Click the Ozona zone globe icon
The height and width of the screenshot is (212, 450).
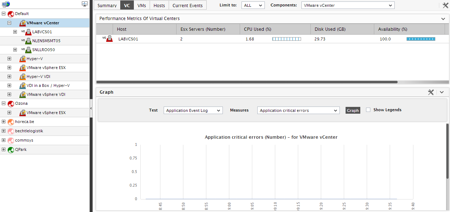(x=11, y=103)
